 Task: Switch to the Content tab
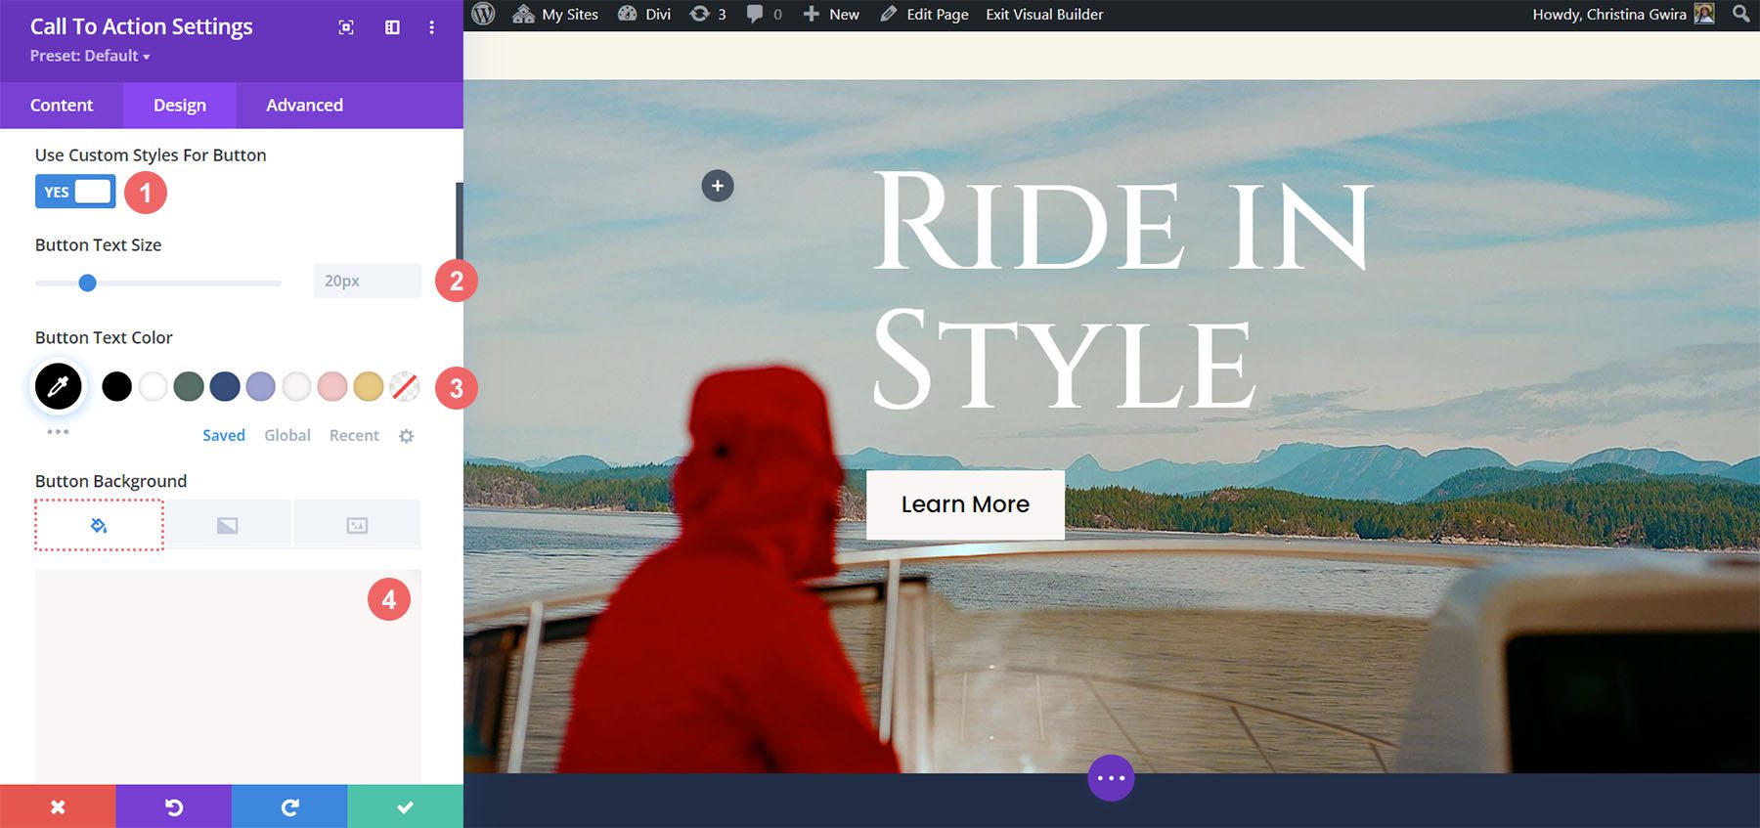pos(62,105)
